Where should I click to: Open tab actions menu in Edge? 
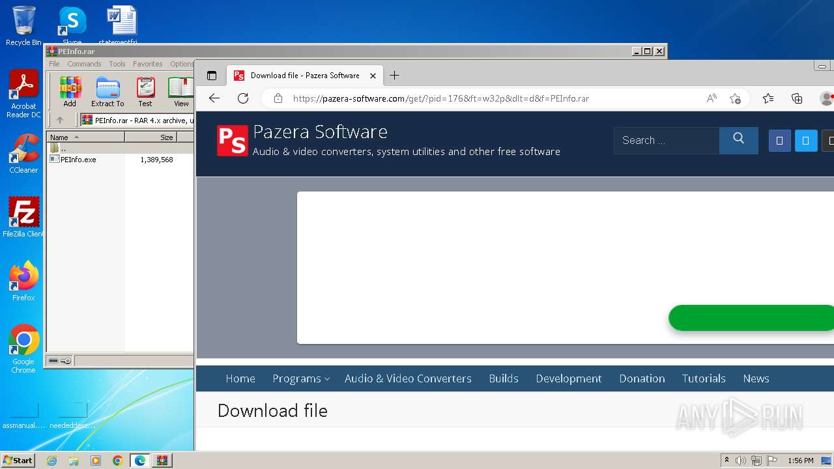[212, 76]
